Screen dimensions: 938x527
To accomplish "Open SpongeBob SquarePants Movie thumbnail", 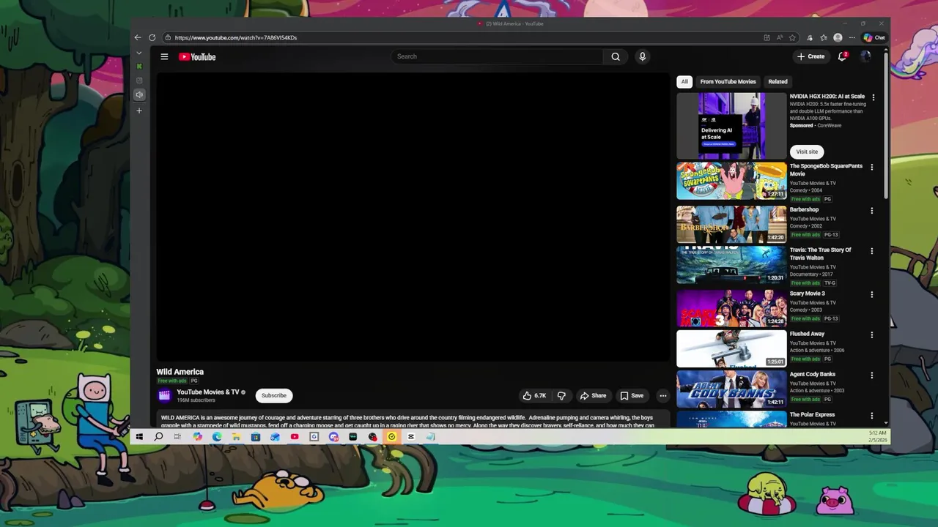I will point(731,181).
